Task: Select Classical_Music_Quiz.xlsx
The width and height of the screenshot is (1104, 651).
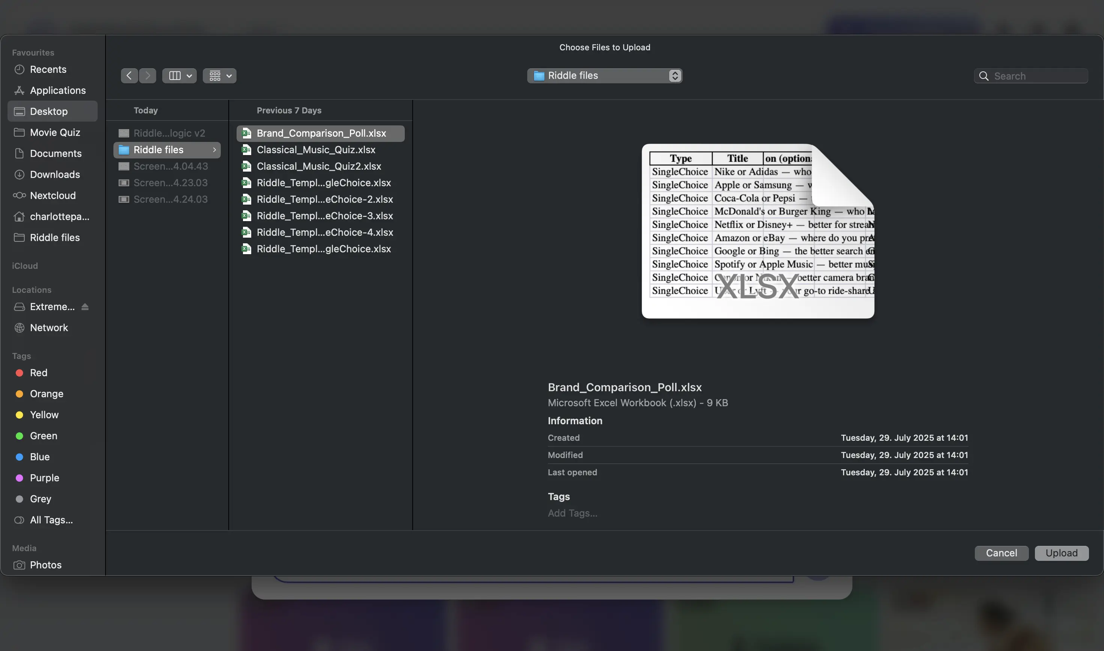Action: [x=320, y=150]
